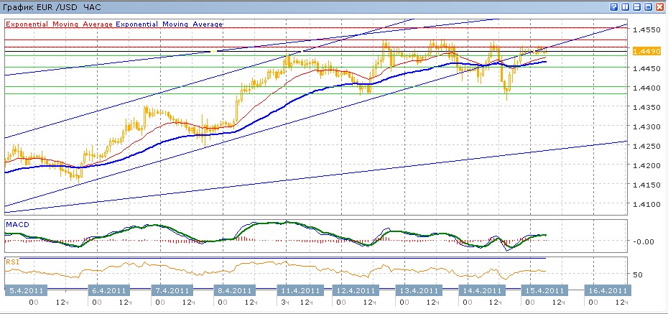Viewport: 668px width, 314px height.
Task: Click the 16.4.2011 date marker
Action: click(607, 290)
